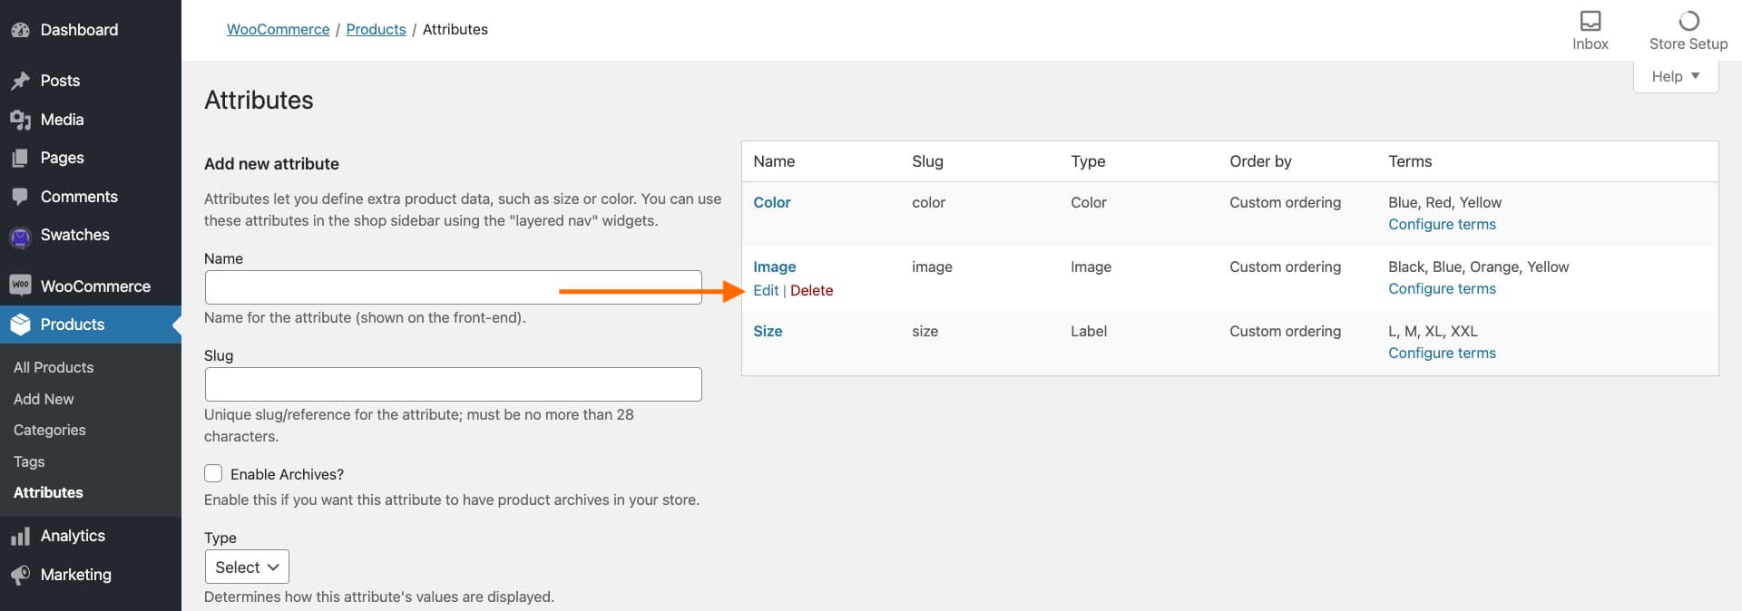Select Attributes submenu item
The image size is (1742, 611).
tap(48, 492)
